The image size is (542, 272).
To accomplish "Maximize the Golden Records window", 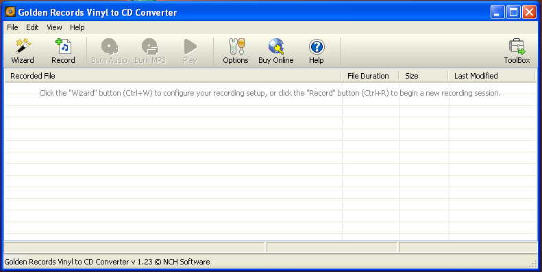I will click(x=513, y=12).
